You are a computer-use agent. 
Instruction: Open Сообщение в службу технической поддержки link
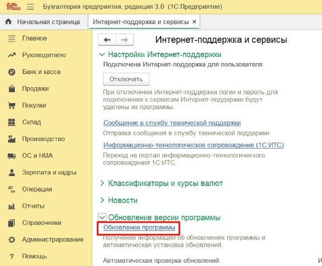click(172, 123)
